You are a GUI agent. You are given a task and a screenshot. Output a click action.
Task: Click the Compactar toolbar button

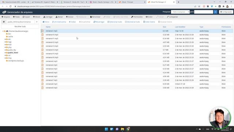[172, 17]
